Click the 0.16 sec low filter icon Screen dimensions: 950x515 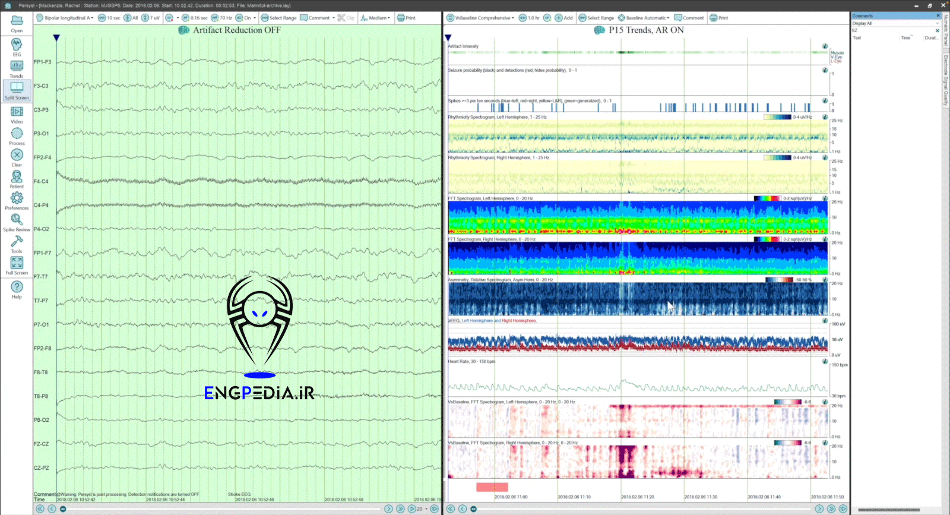tap(185, 18)
